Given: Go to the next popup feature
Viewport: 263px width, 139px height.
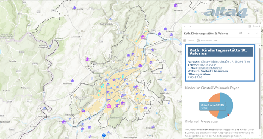Looking at the screenshot, I should [x=190, y=26].
